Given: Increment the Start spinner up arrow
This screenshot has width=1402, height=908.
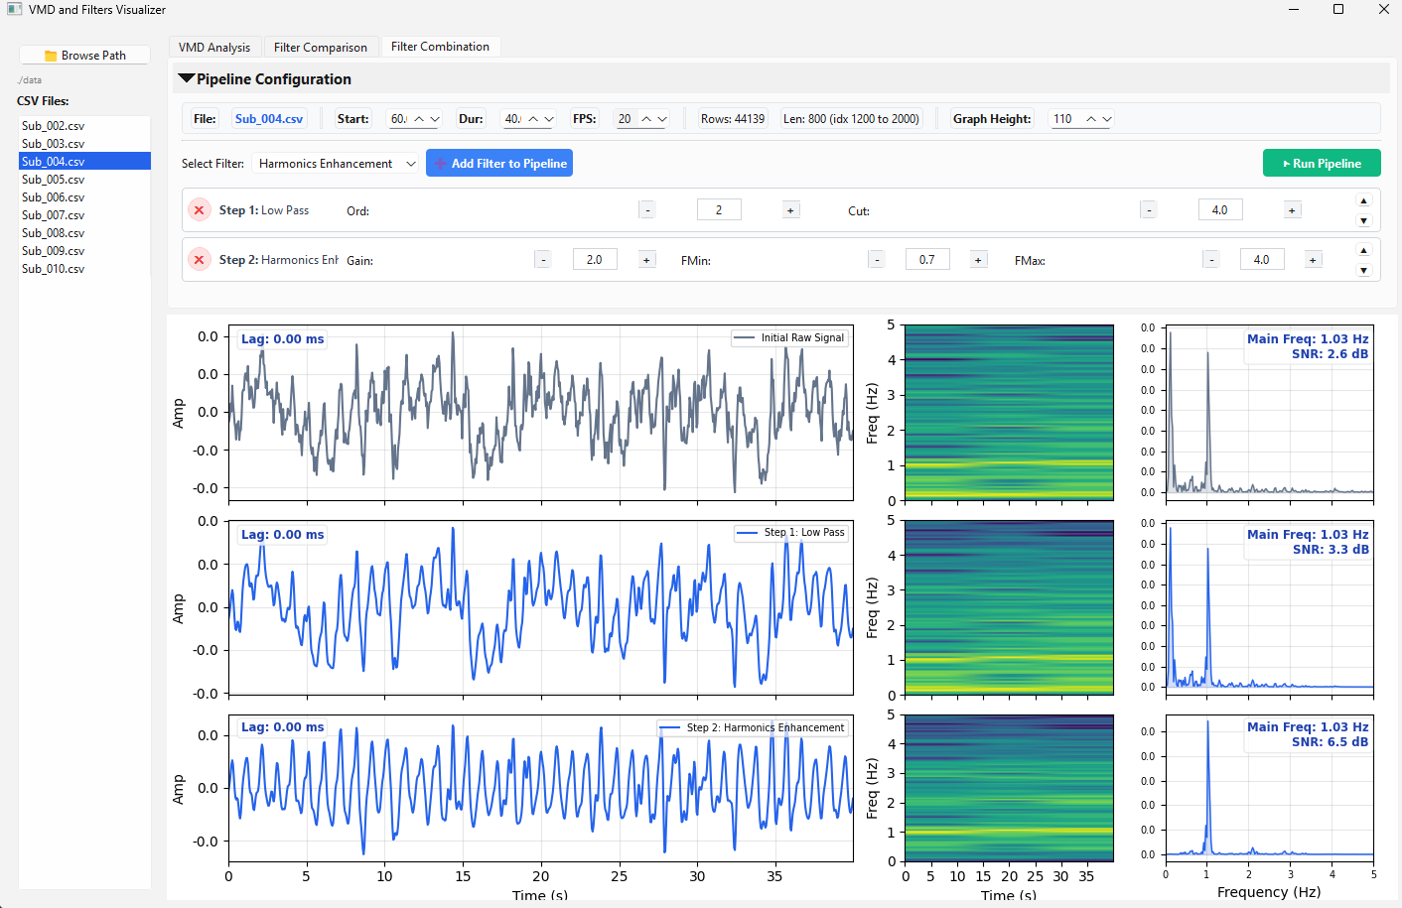Looking at the screenshot, I should click(419, 119).
